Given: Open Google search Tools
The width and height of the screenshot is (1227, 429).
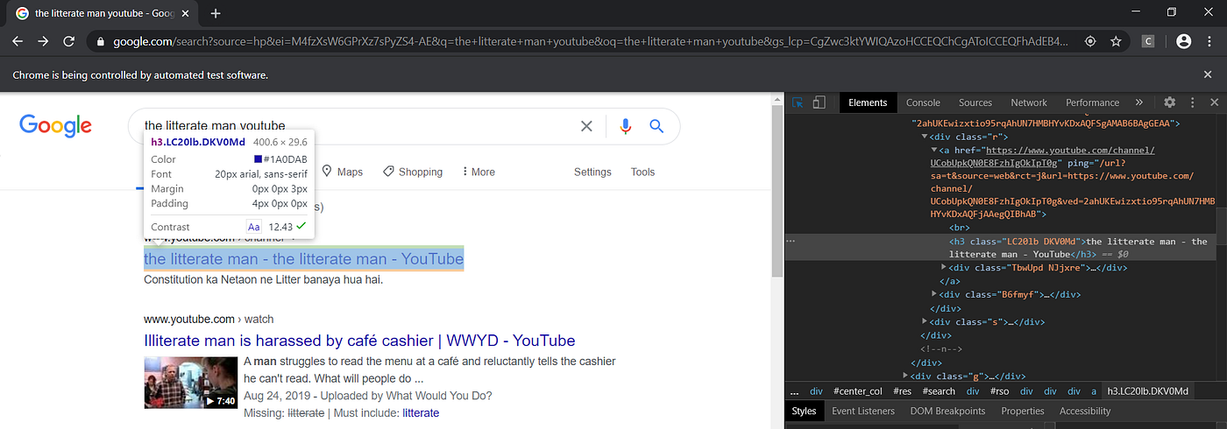Looking at the screenshot, I should click(642, 172).
